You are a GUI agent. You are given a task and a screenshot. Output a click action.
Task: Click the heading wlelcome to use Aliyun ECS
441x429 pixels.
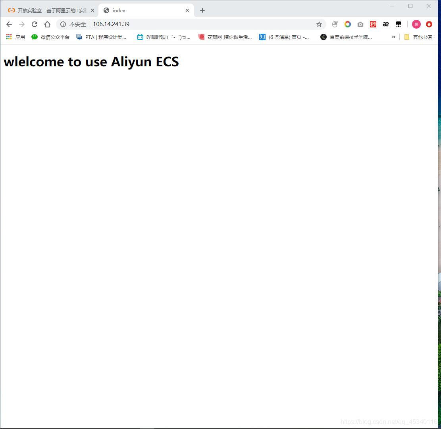91,62
